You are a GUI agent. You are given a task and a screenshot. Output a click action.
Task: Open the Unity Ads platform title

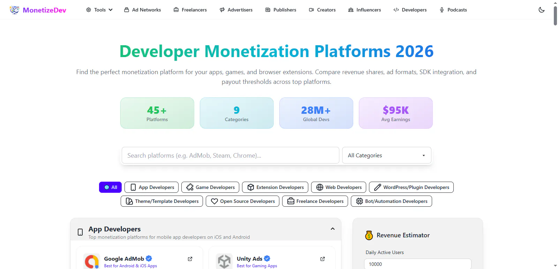(249, 259)
